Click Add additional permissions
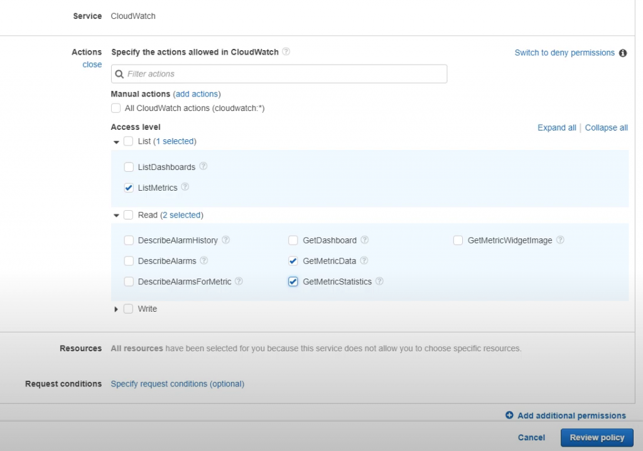The width and height of the screenshot is (643, 451). [571, 415]
